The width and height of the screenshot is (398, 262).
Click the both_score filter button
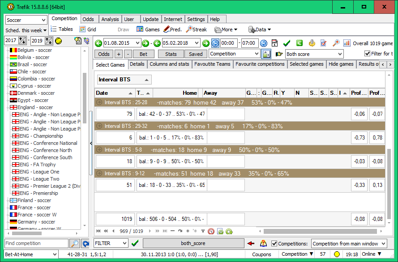point(193,244)
